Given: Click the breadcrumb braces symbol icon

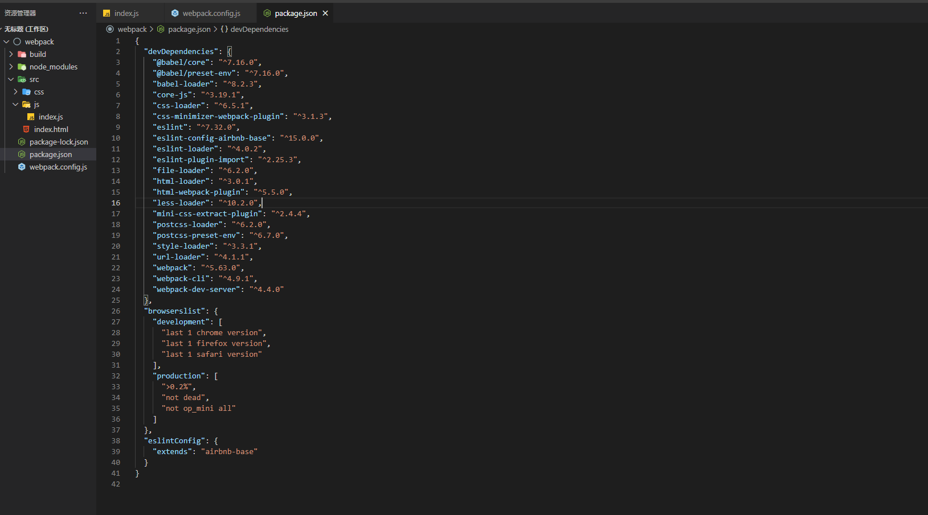Looking at the screenshot, I should tap(224, 29).
